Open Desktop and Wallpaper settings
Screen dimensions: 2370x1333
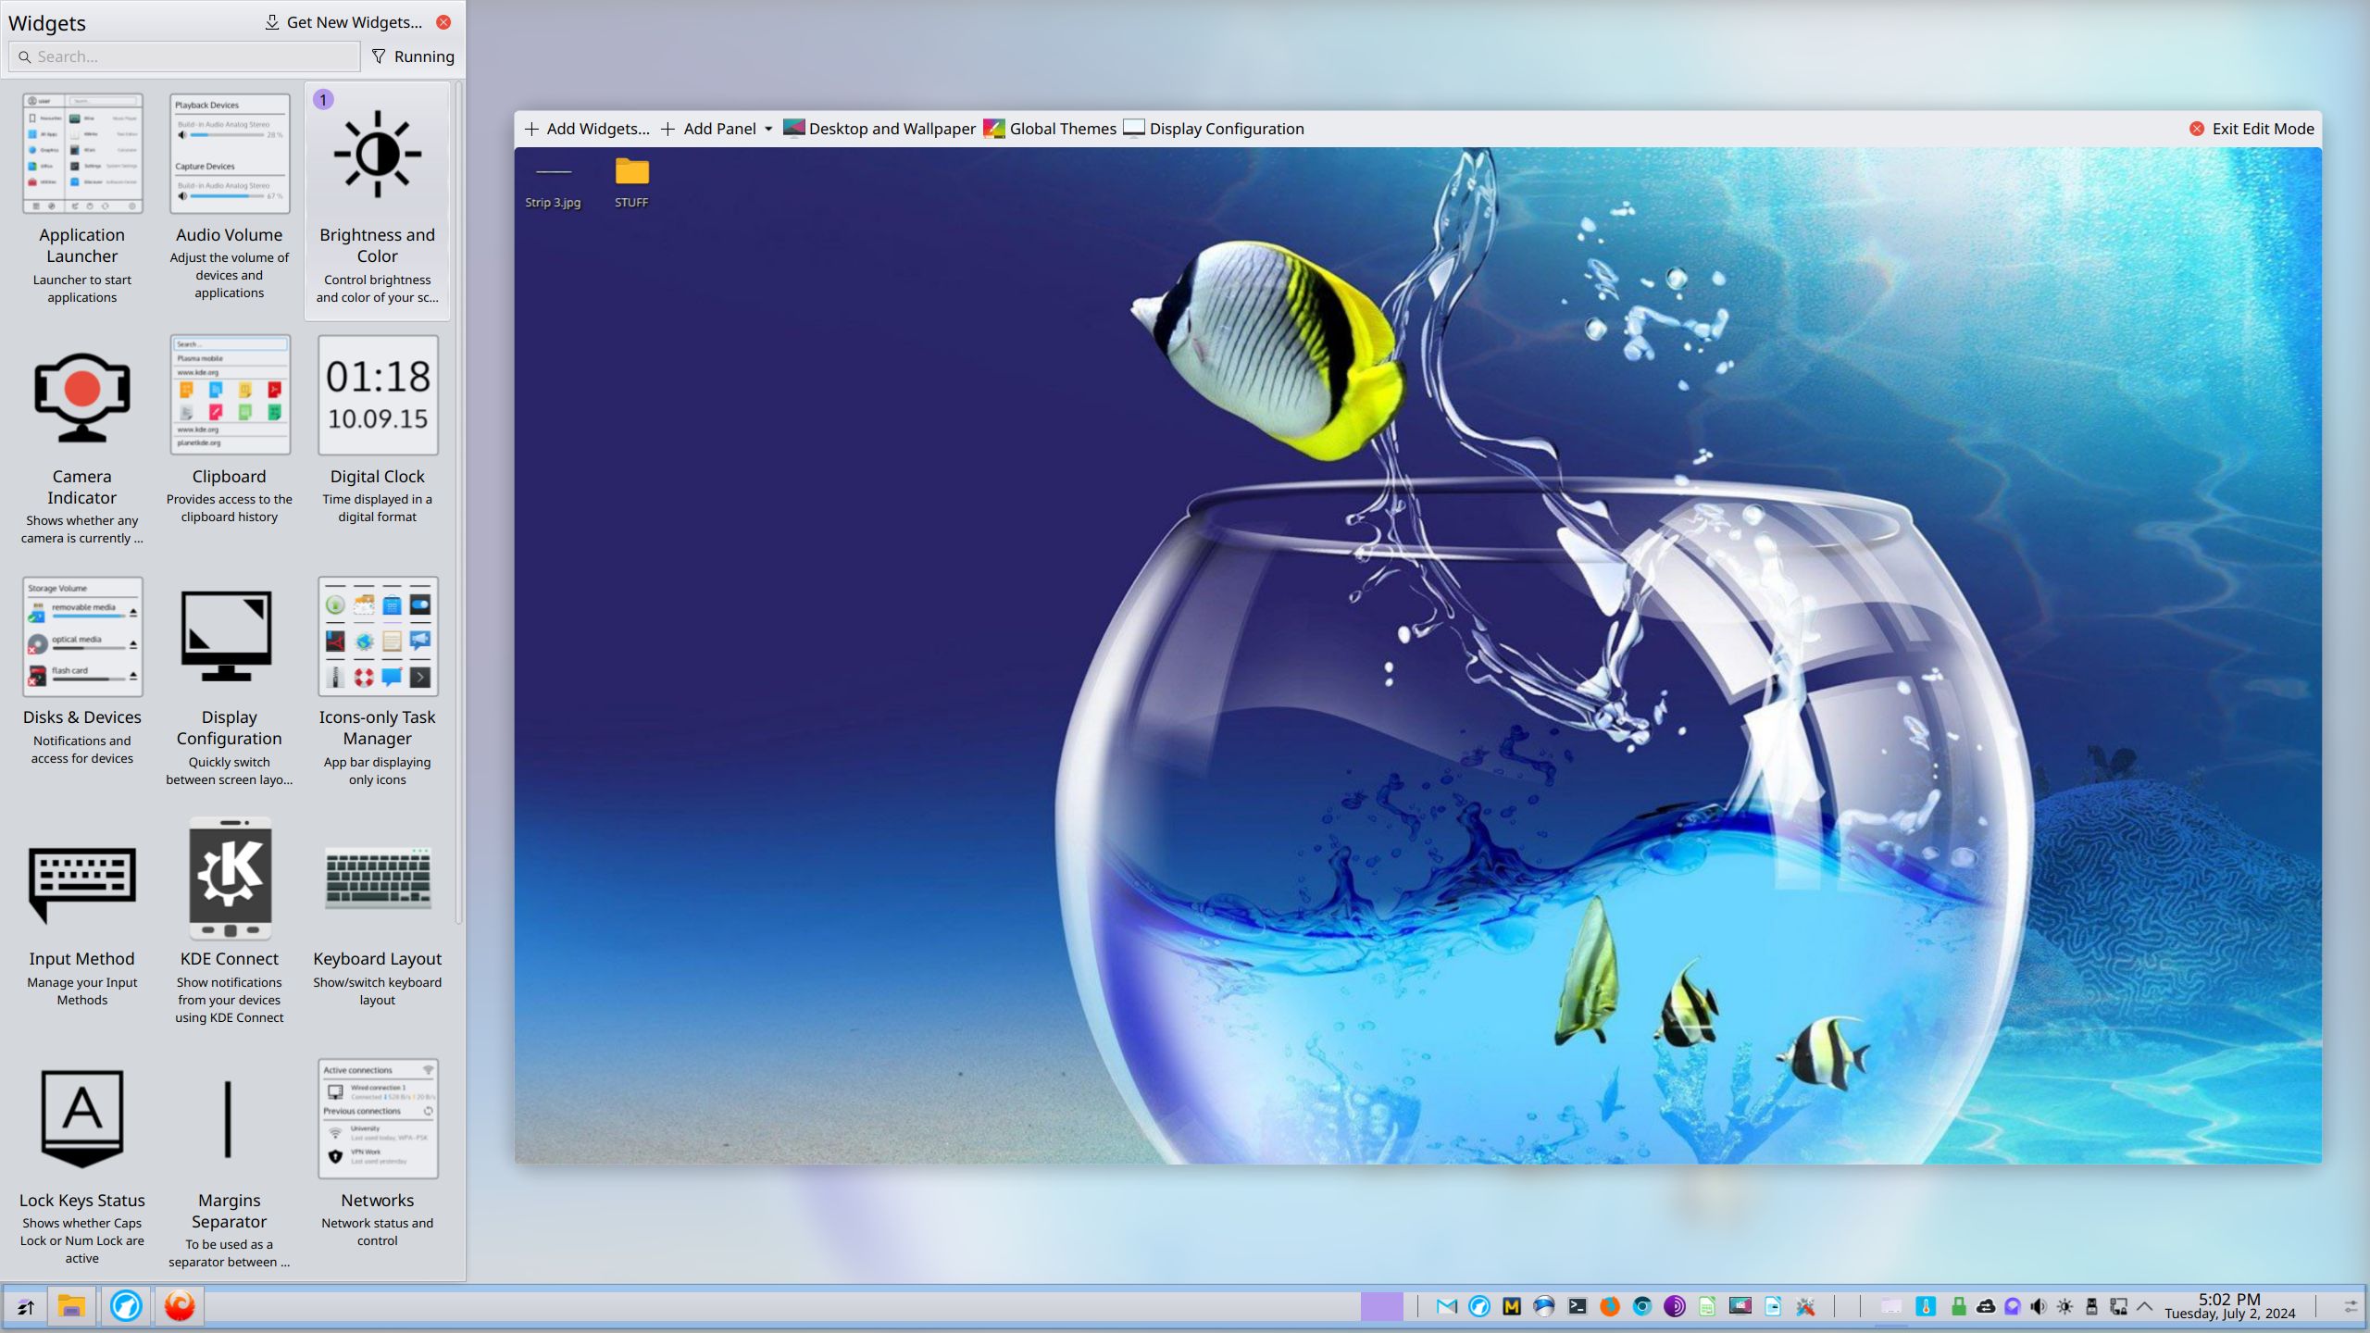tap(879, 129)
